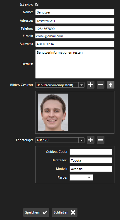Screen dimensions: 120x220
Task: Open the Farbe color dropdown
Action: (81, 177)
